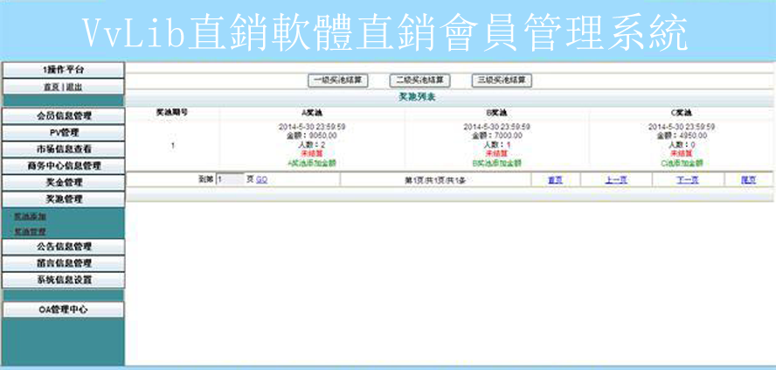Go to next page with 下一页
Viewport: 776px width, 370px height.
[688, 180]
